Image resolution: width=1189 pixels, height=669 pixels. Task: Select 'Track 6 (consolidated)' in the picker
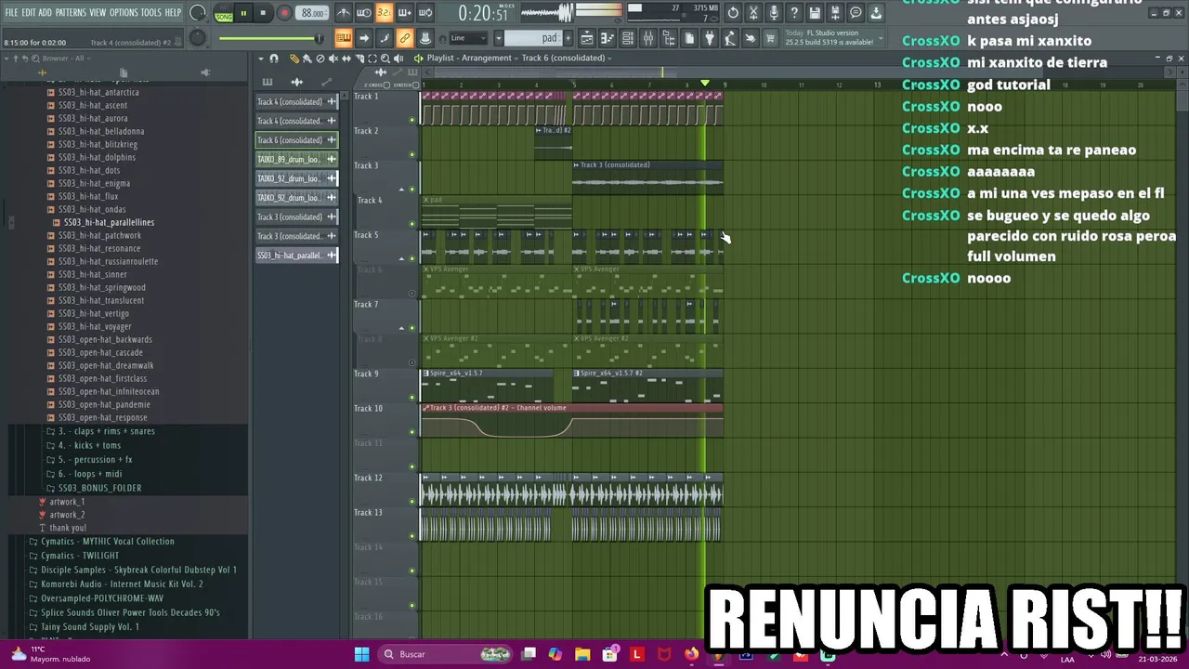(x=296, y=140)
